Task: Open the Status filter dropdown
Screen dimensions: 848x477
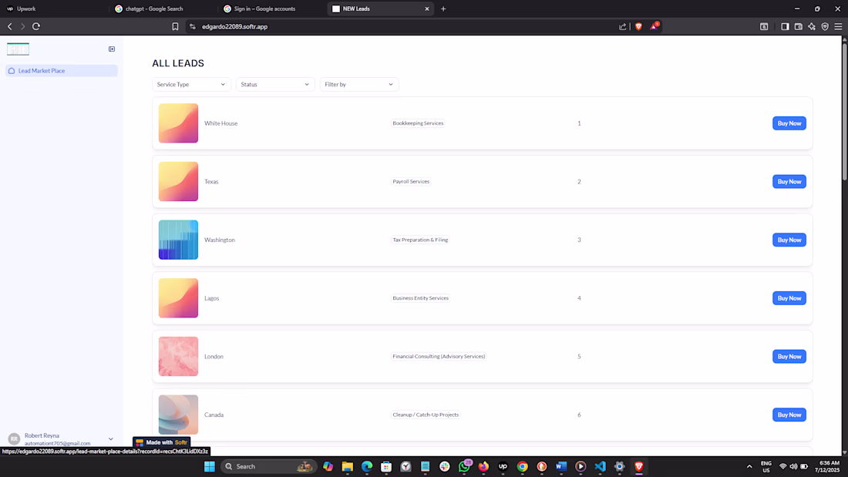Action: [275, 84]
